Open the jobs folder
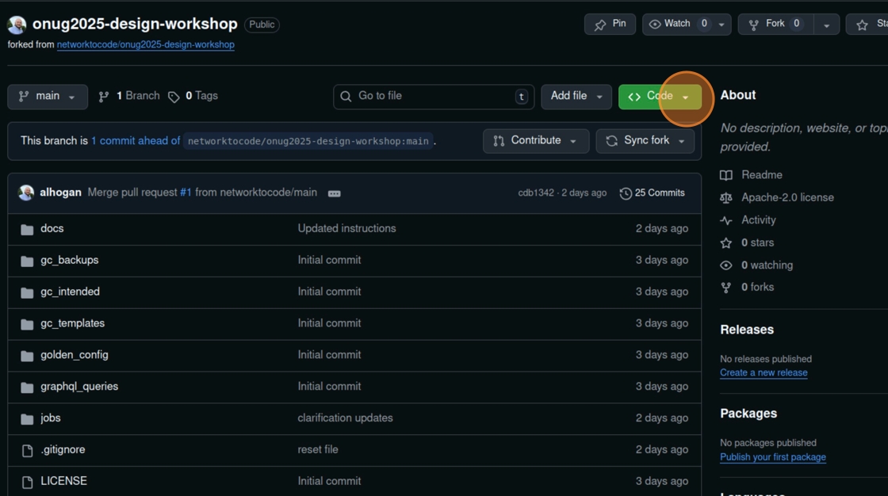Viewport: 888px width, 496px height. point(51,418)
